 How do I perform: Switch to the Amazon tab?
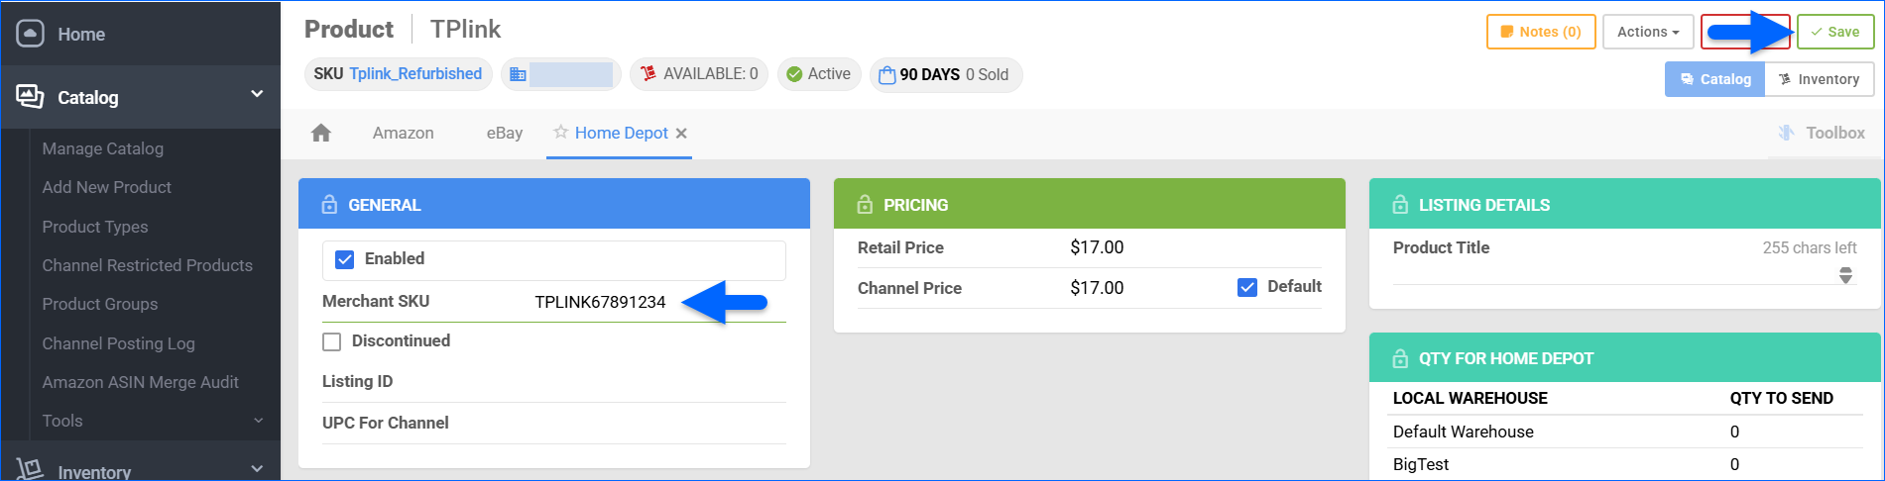click(403, 134)
